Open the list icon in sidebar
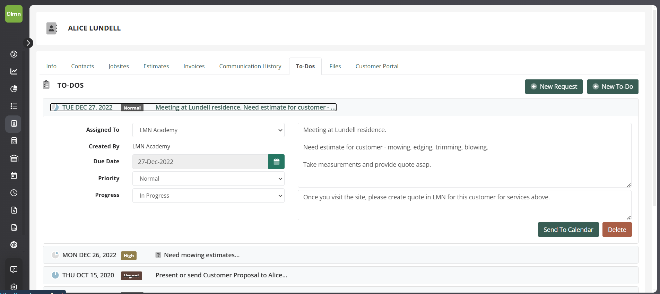The height and width of the screenshot is (294, 660). tap(14, 106)
